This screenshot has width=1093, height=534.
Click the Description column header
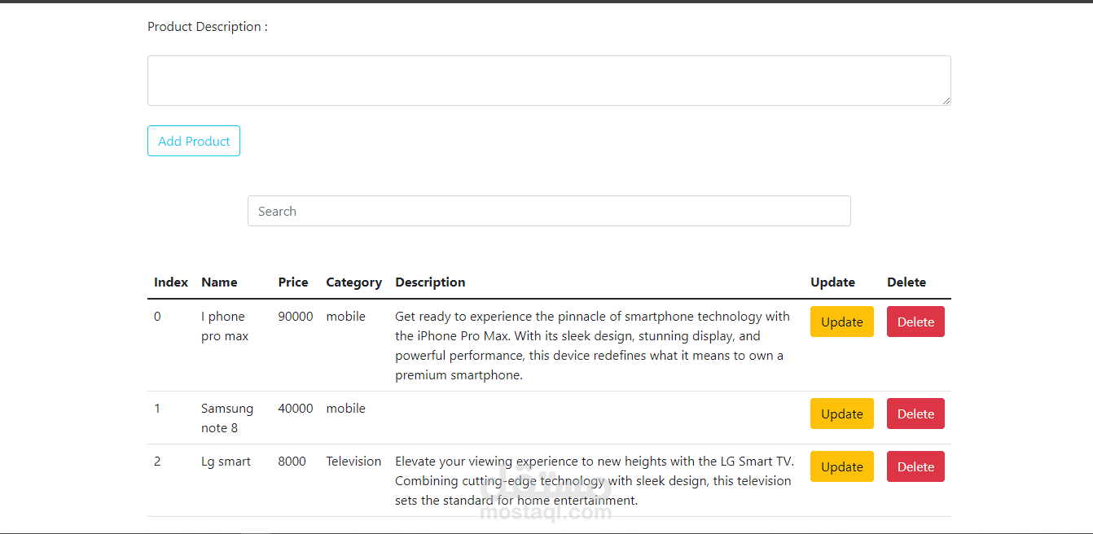coord(430,282)
